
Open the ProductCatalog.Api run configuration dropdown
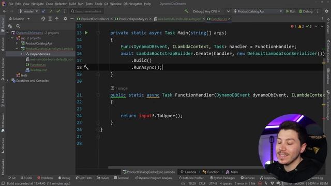[258, 11]
